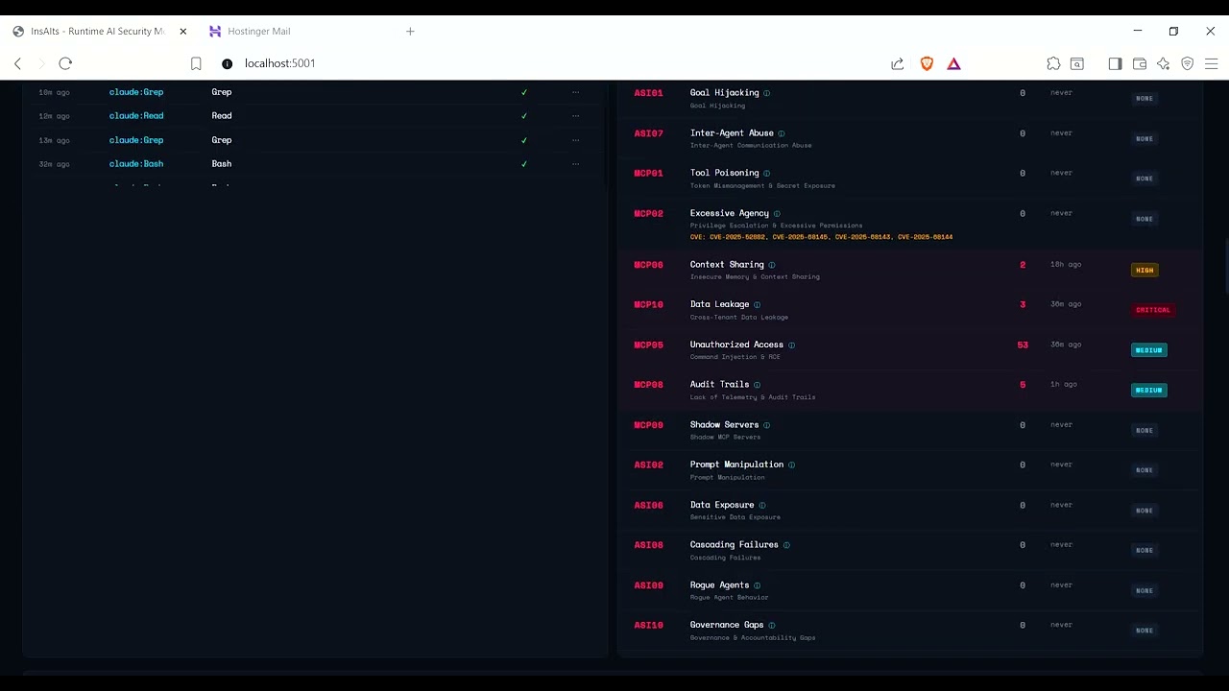
Task: Click the Governance Gaps row title
Action: tap(727, 626)
